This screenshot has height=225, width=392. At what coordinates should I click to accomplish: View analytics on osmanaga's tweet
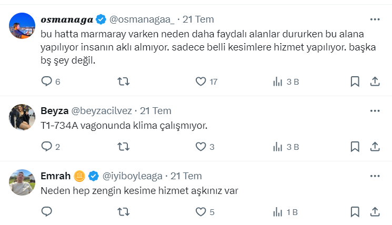[x=278, y=81]
